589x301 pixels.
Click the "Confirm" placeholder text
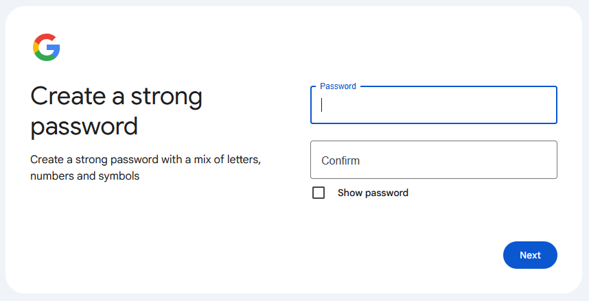(340, 160)
